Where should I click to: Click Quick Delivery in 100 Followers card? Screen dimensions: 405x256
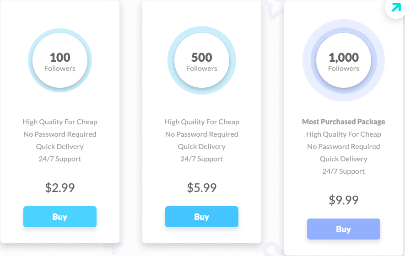tap(60, 147)
